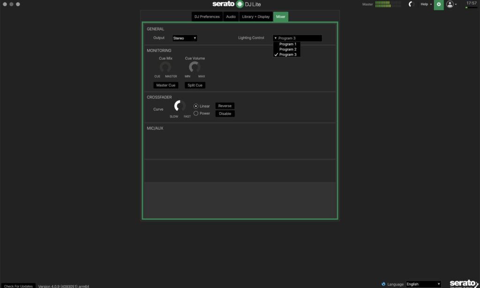Click the globe icon beside Language
480x288 pixels.
click(383, 284)
